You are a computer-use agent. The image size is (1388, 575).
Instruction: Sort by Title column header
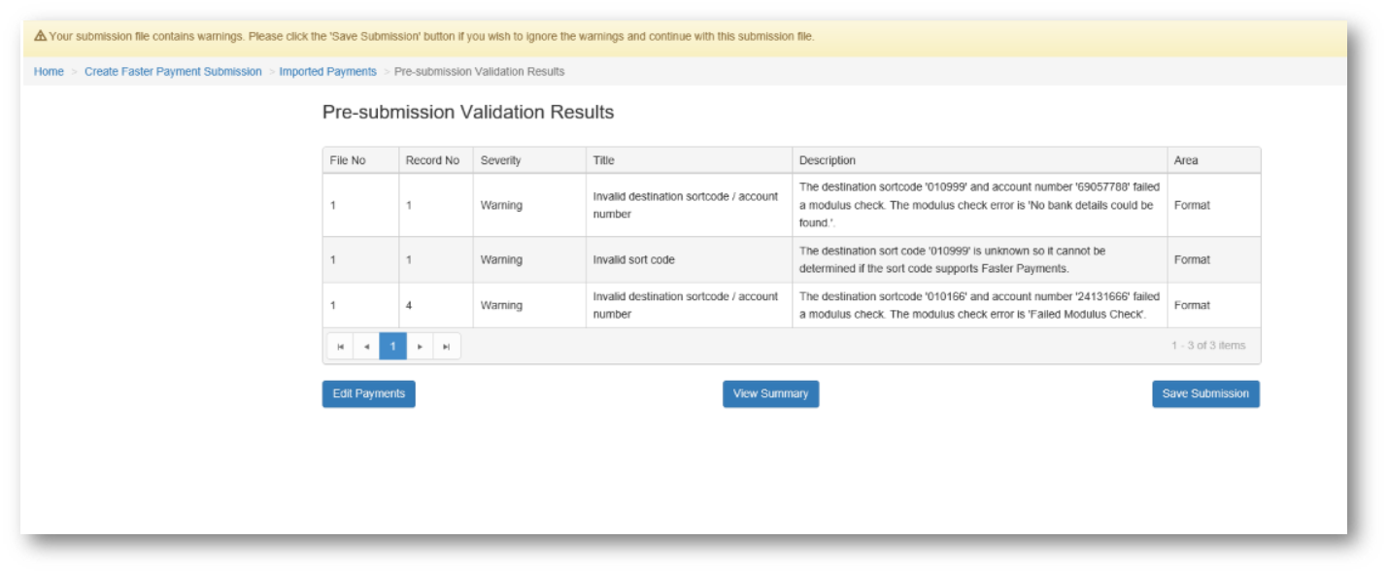click(603, 160)
